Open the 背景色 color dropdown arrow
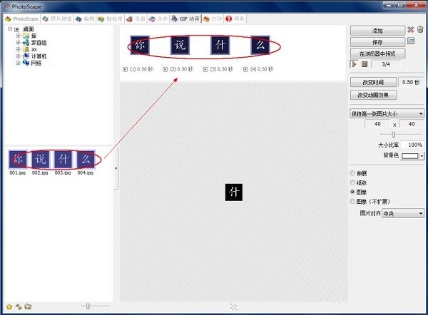The image size is (428, 315). (422, 156)
